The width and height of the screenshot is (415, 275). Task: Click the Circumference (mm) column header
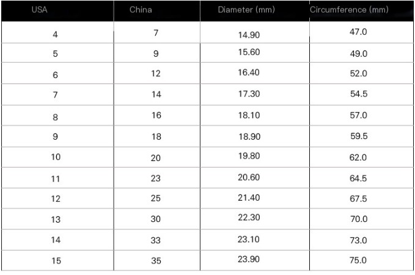click(349, 10)
